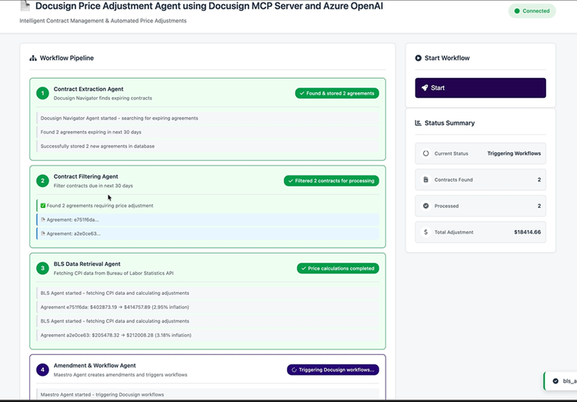
Task: Click the Contract Extraction Agent title
Action: (x=88, y=89)
